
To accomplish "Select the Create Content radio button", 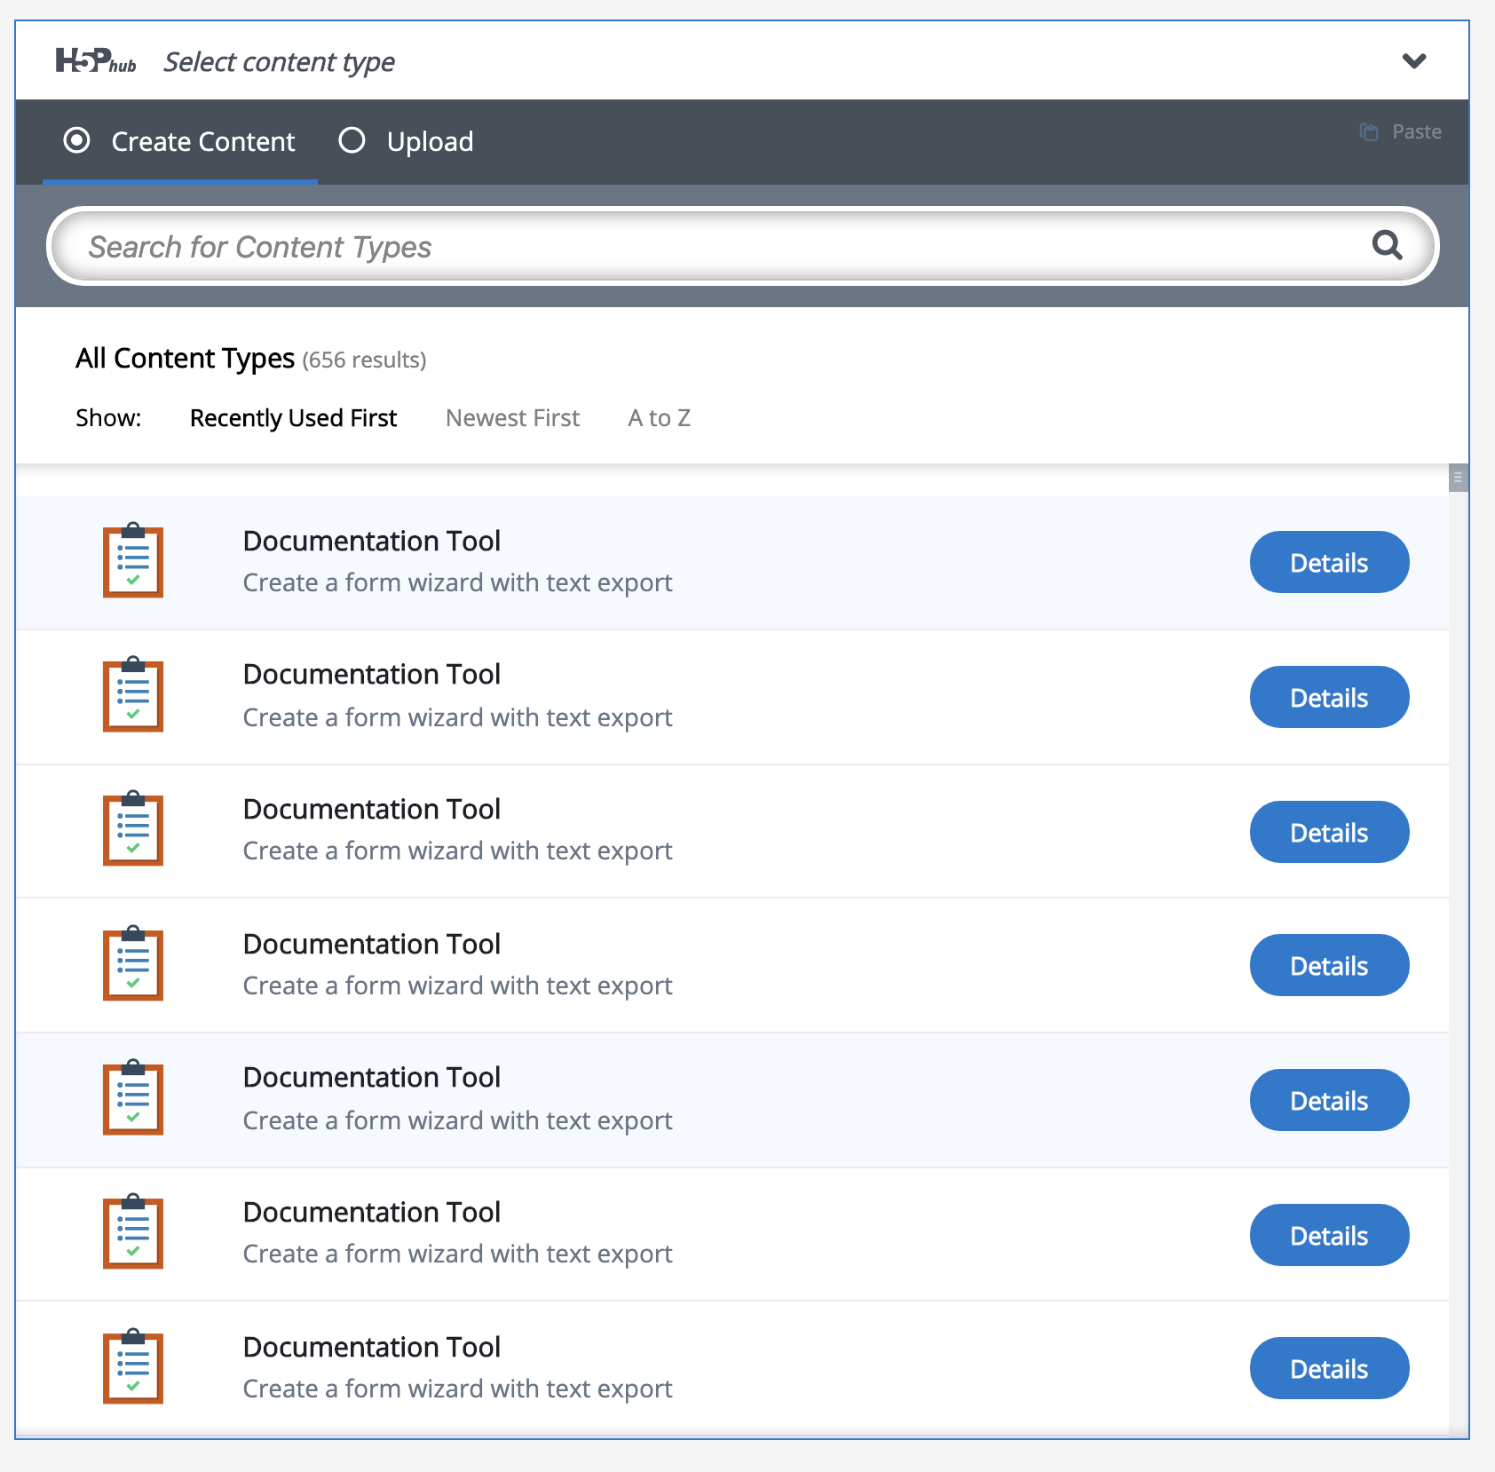I will pyautogui.click(x=77, y=141).
